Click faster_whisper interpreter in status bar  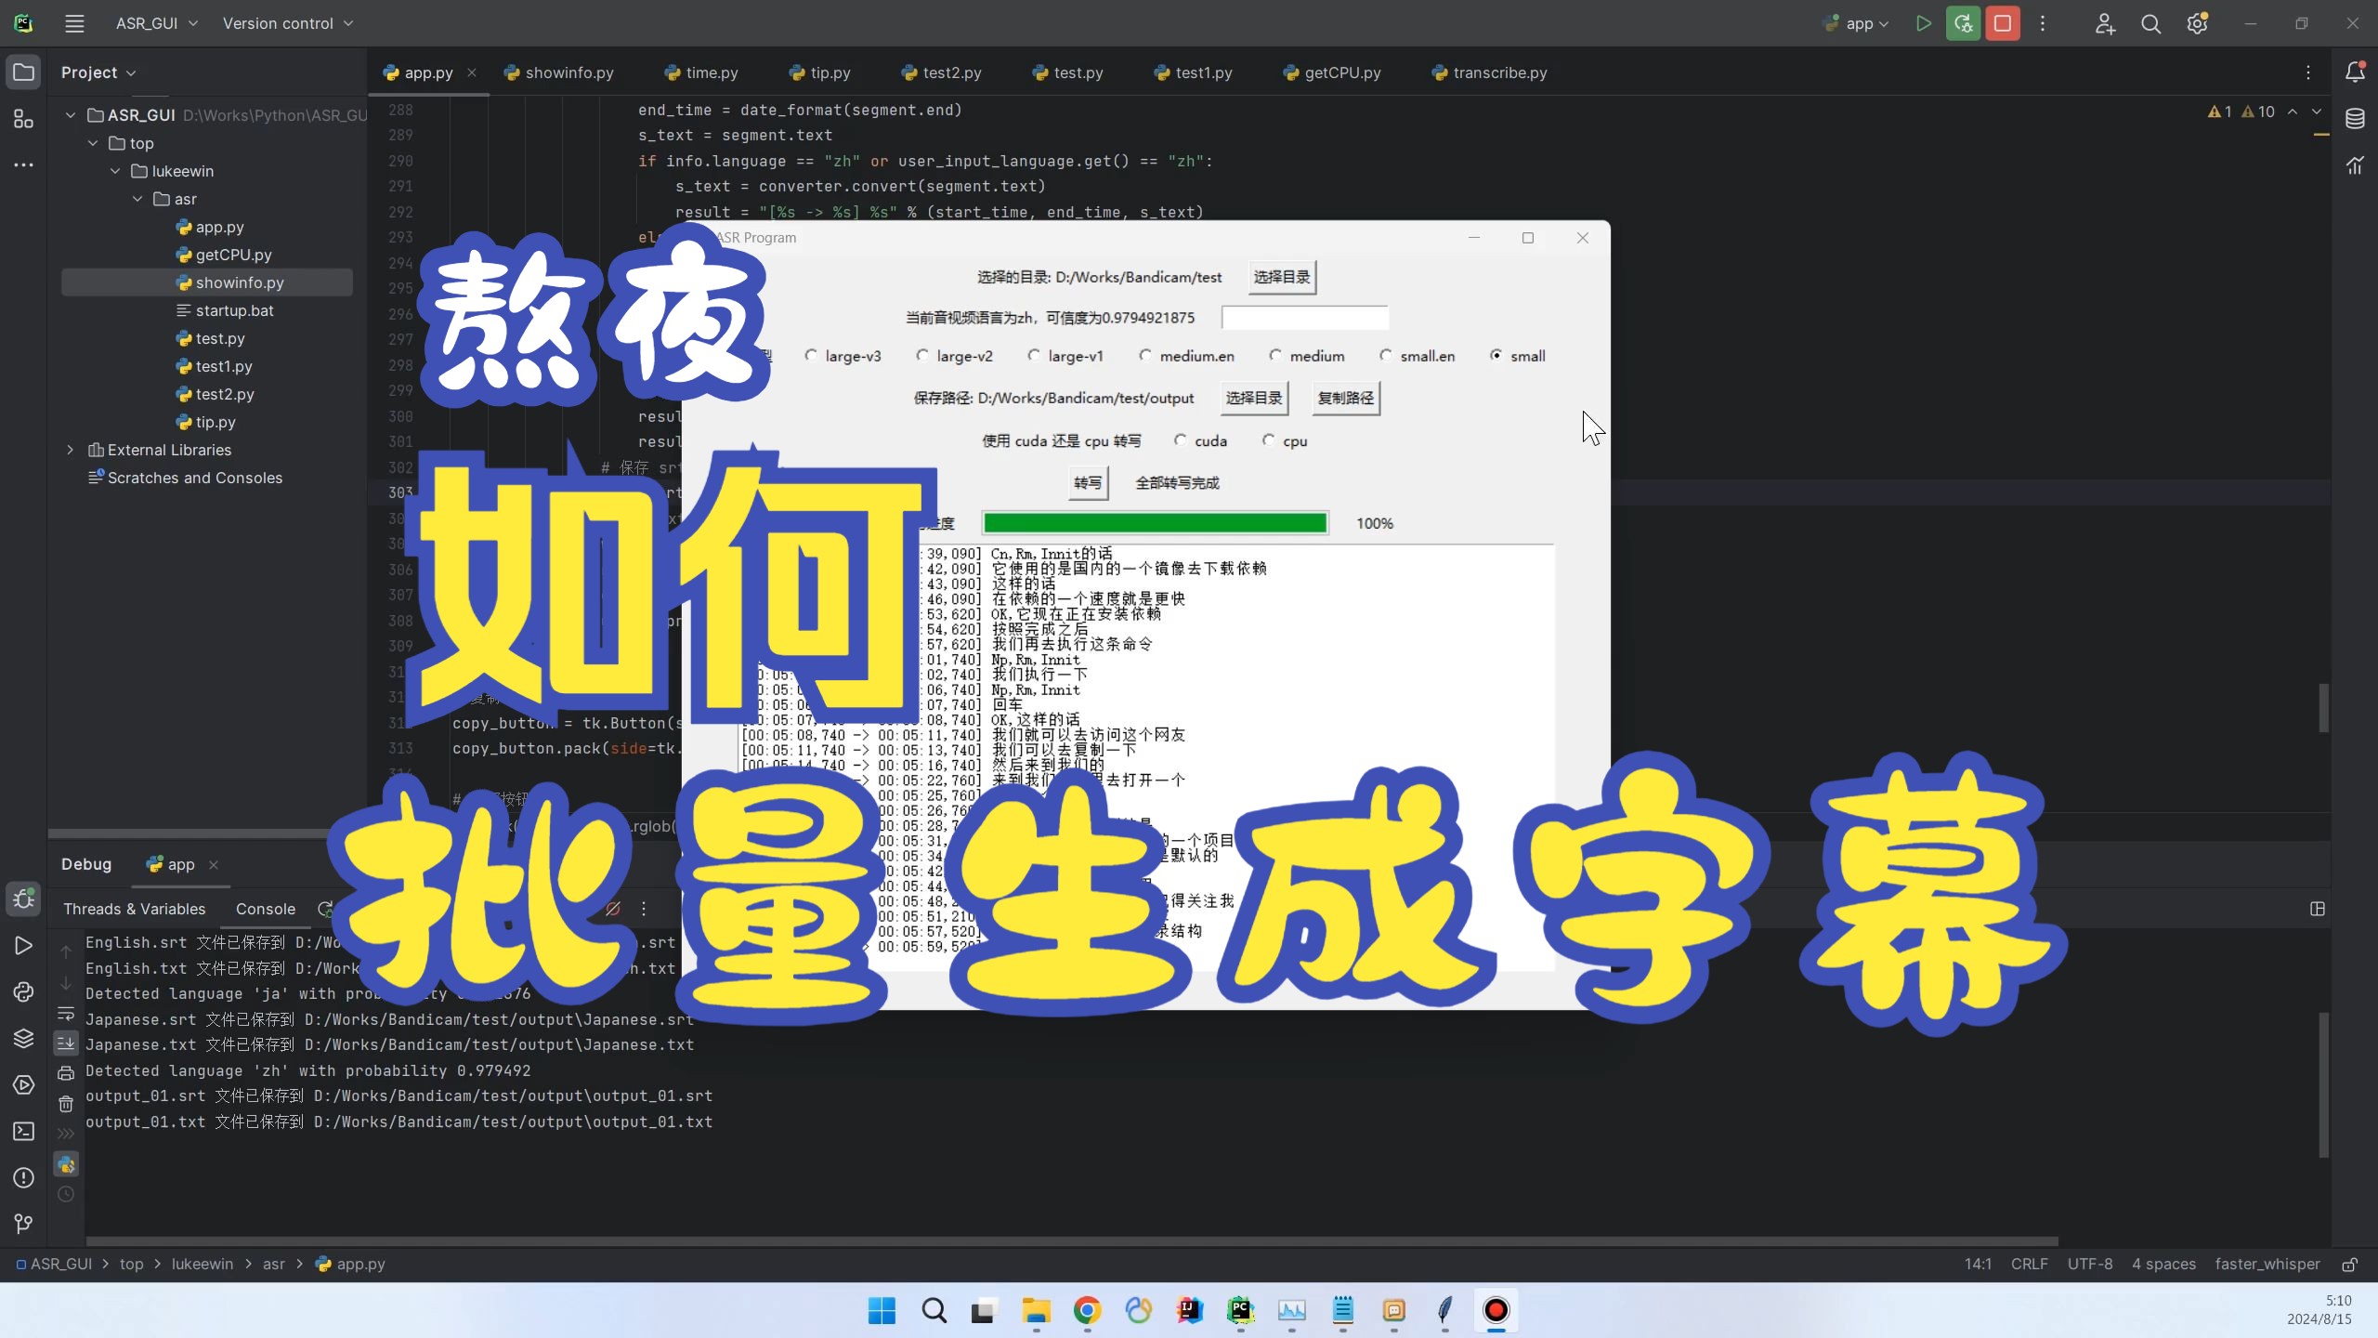click(2267, 1264)
